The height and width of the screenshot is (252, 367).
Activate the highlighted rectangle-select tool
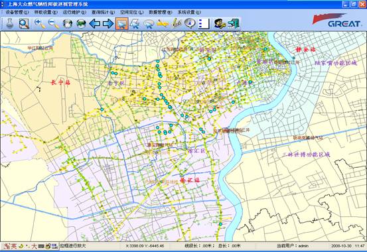pos(121,24)
